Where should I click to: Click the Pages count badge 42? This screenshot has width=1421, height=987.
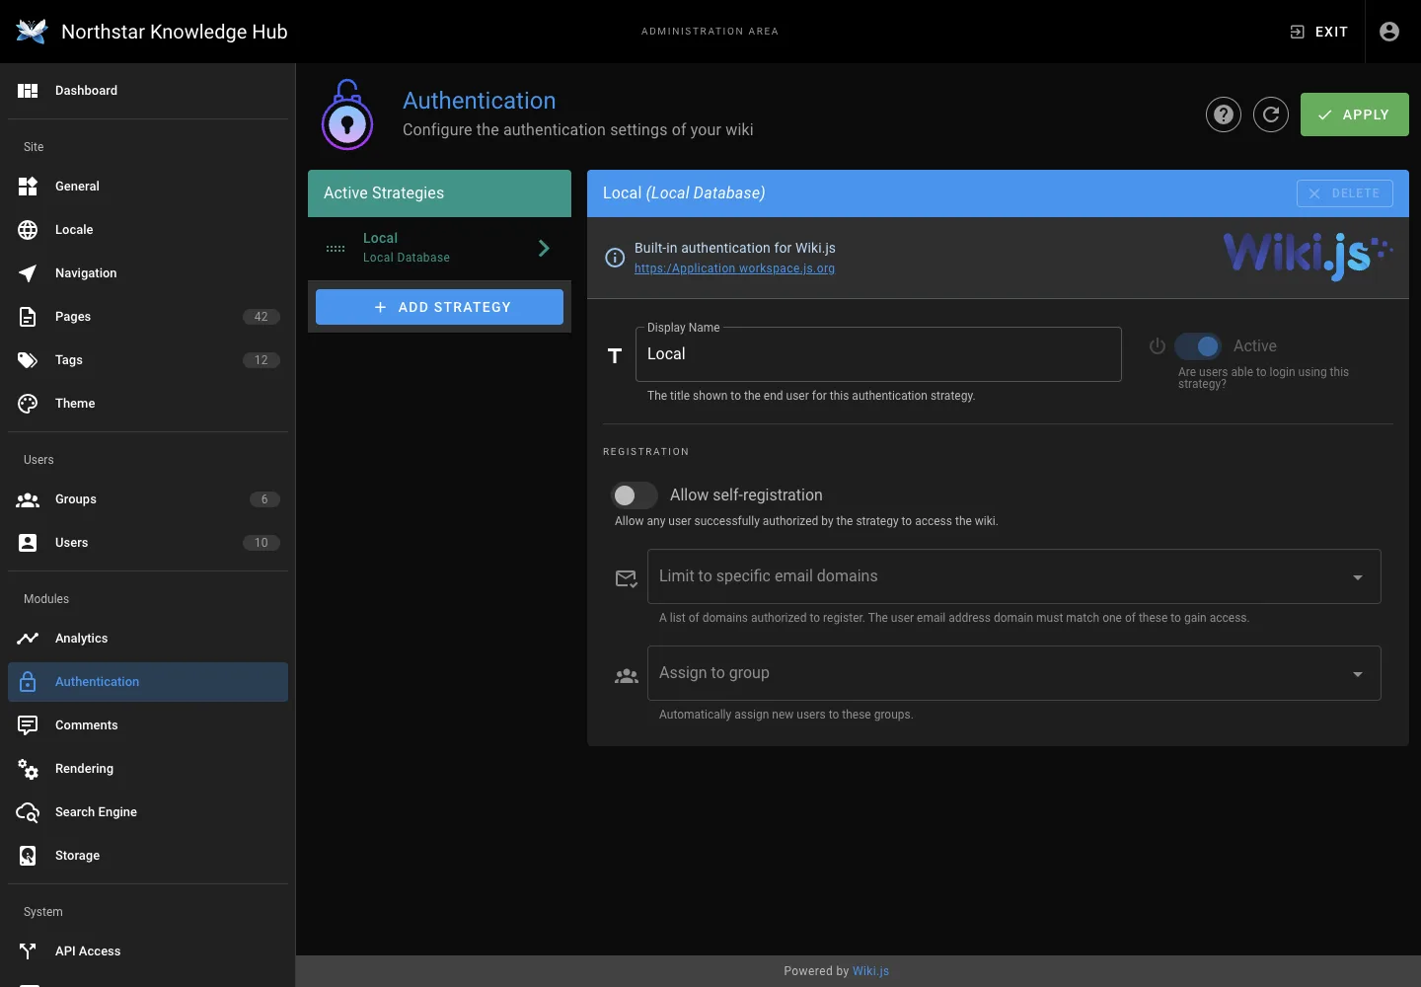point(262,317)
